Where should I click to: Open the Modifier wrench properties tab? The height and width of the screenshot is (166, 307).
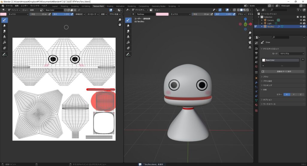pyautogui.click(x=256, y=82)
